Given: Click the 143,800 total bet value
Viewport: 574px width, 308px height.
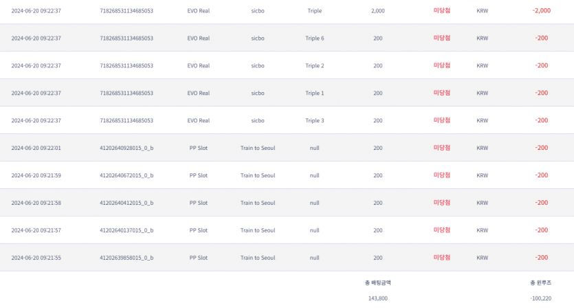Looking at the screenshot, I should coord(378,298).
